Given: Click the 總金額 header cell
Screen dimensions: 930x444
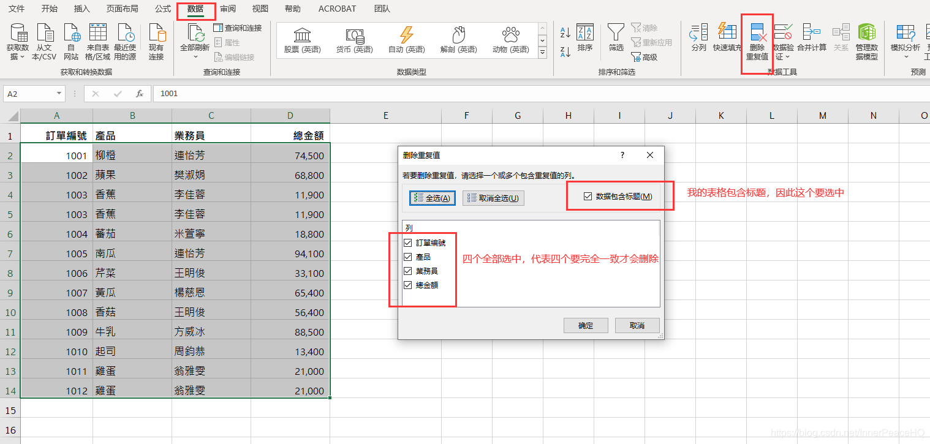Looking at the screenshot, I should pos(290,136).
